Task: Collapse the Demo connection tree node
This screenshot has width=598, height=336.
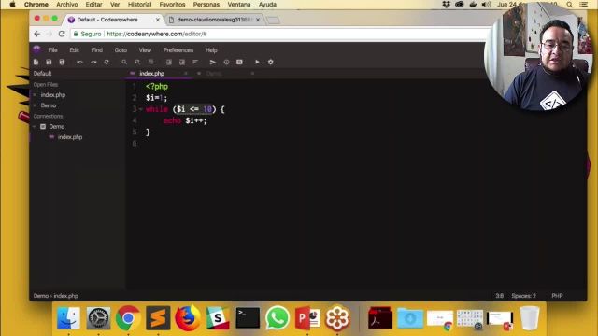Action: [x=35, y=127]
